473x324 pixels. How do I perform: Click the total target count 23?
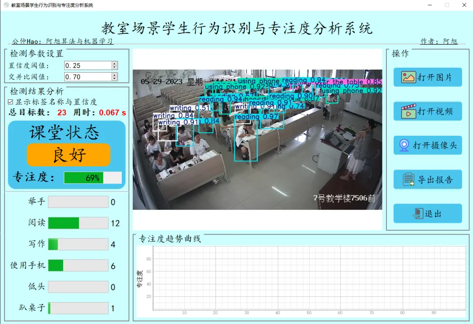62,113
